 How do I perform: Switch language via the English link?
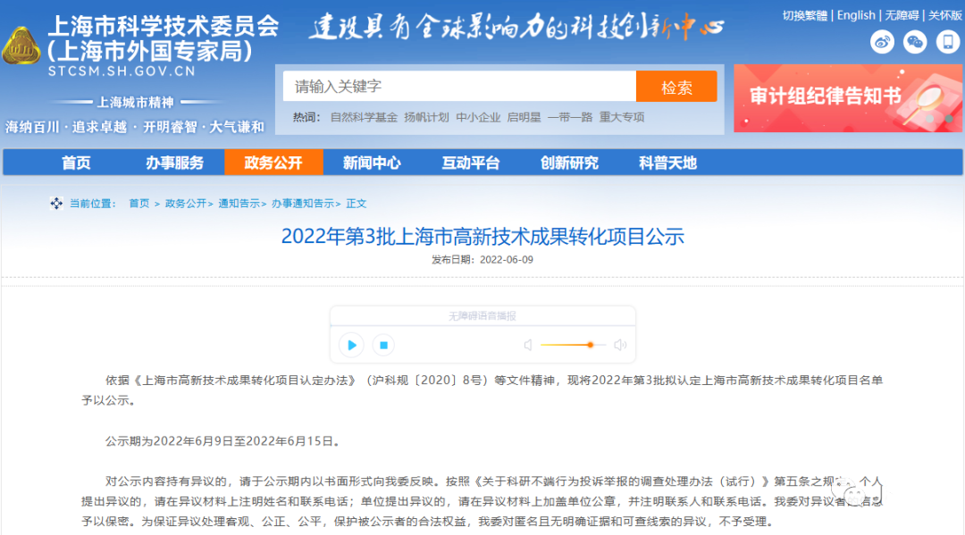coord(856,15)
